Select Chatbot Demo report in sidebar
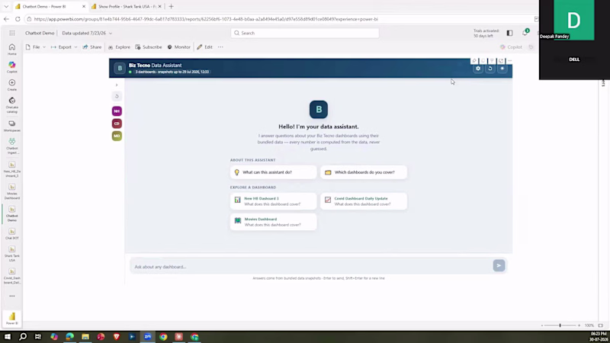Viewport: 610px width, 343px height. (x=12, y=213)
